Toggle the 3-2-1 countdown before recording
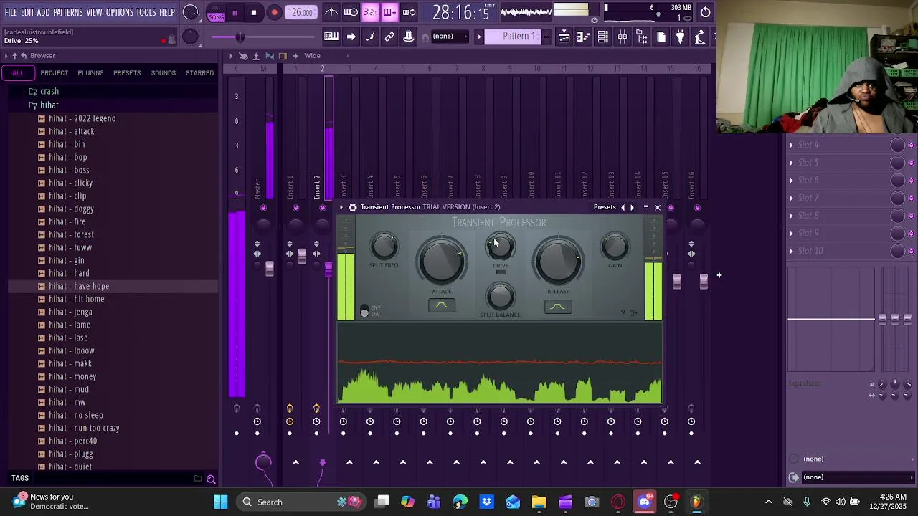Viewport: 918px width, 516px height. click(370, 12)
